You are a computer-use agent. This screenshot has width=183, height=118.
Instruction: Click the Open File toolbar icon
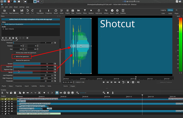click(5, 11)
